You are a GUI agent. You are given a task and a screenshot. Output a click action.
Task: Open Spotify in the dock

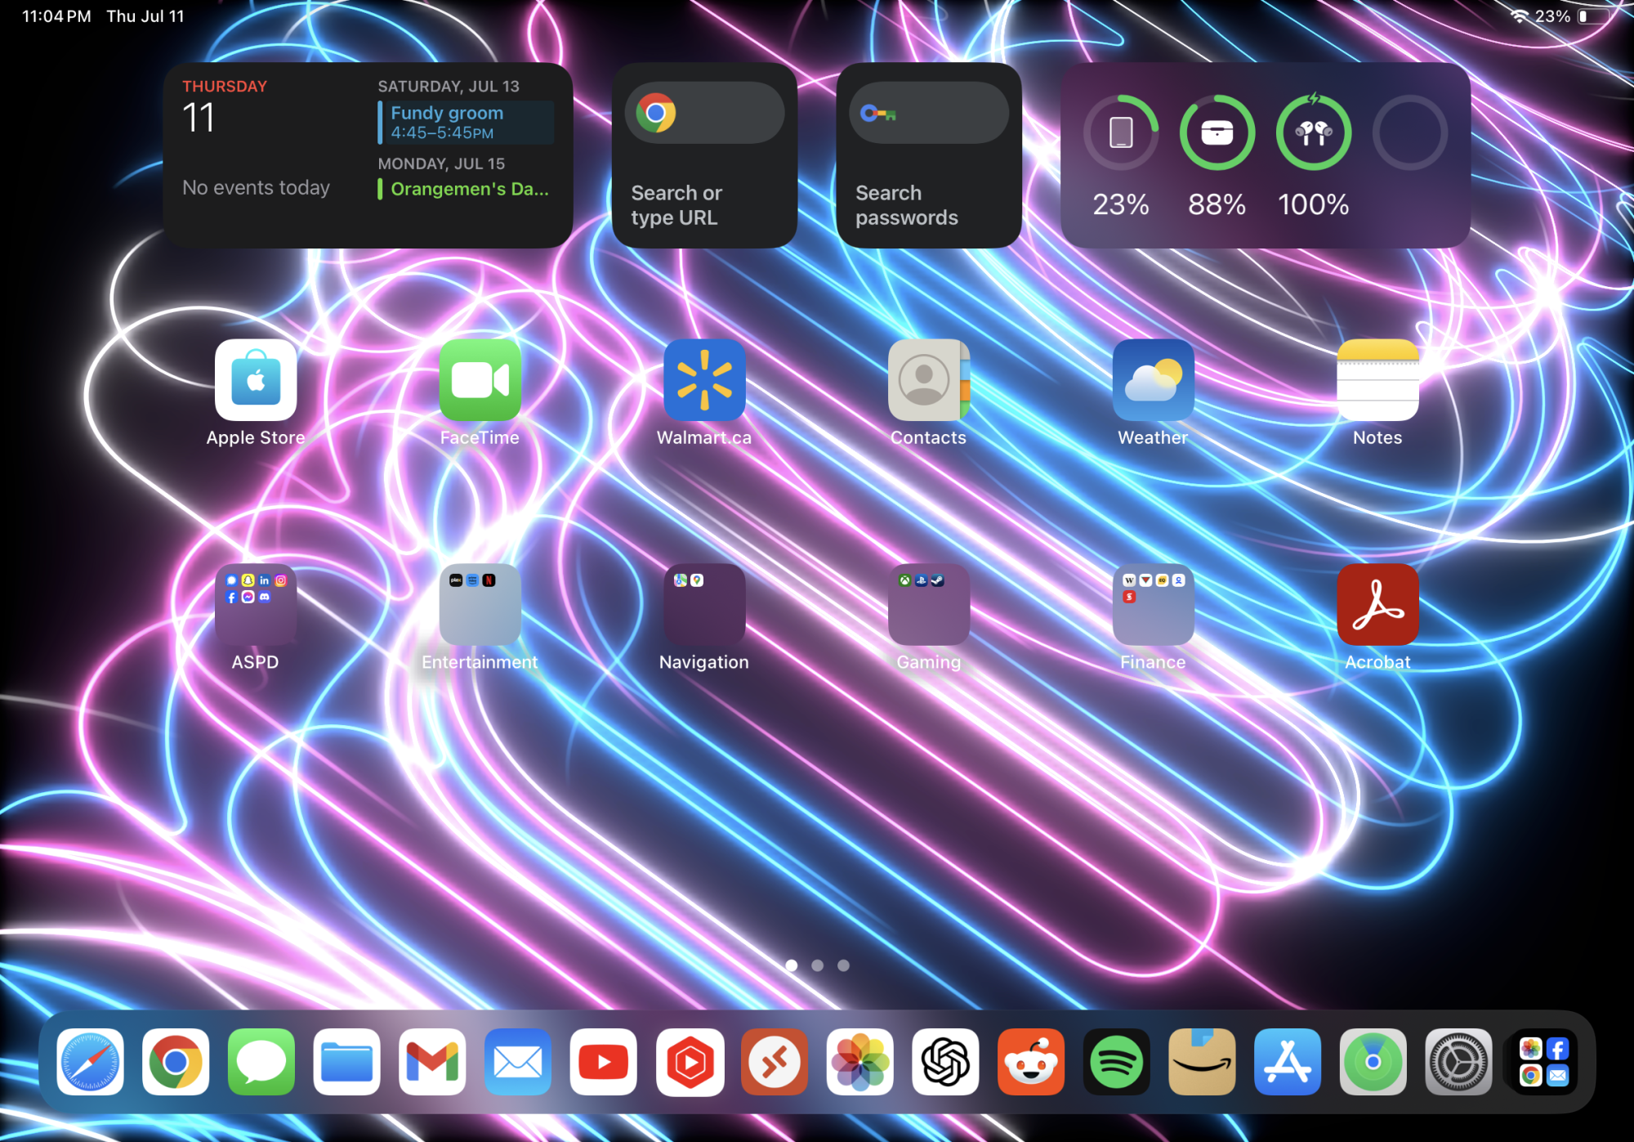(x=1116, y=1062)
